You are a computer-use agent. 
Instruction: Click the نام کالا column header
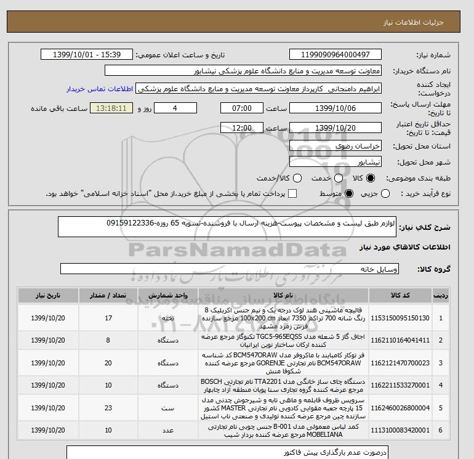[283, 296]
